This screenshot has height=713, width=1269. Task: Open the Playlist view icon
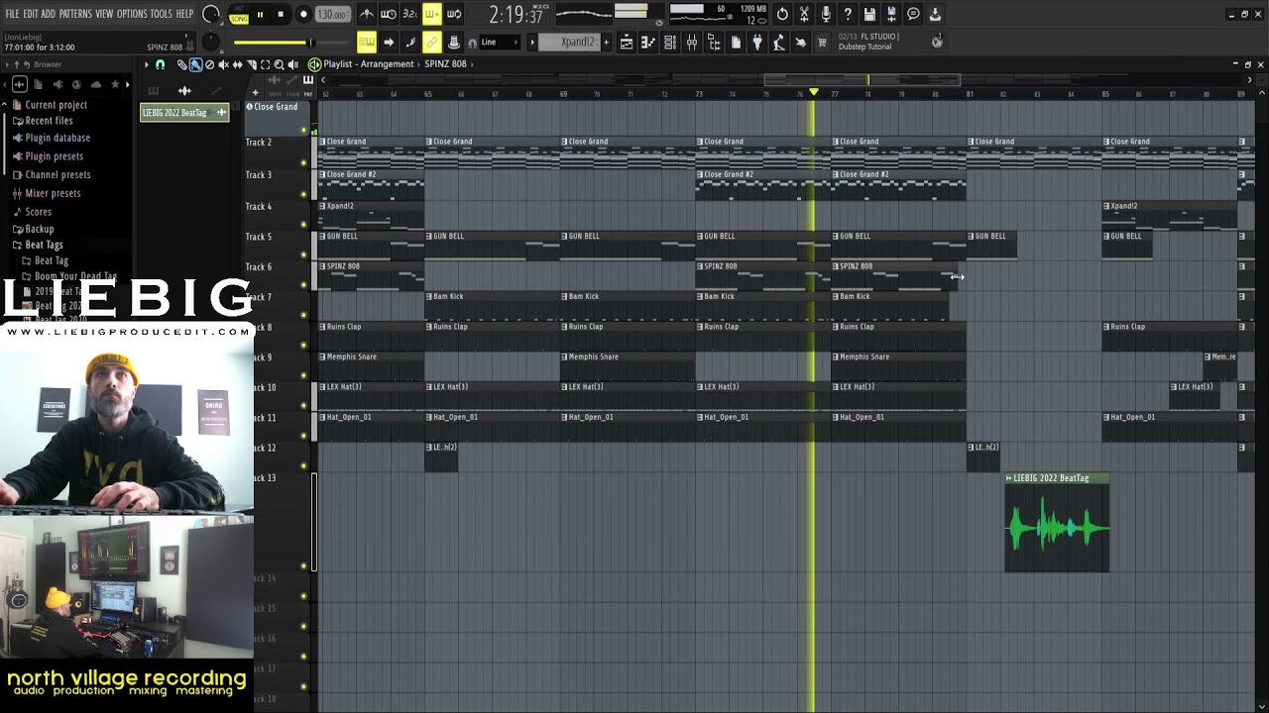(x=627, y=42)
